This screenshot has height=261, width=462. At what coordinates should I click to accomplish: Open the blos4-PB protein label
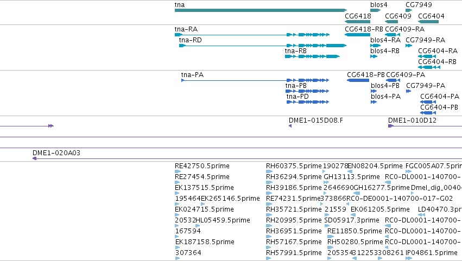(x=385, y=86)
